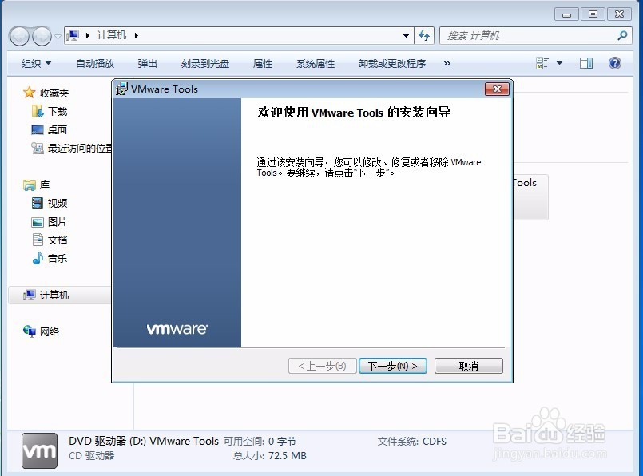Click the recent places icon
Image resolution: width=643 pixels, height=476 pixels.
click(x=38, y=148)
